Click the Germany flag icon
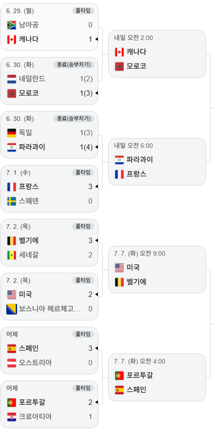Image resolution: width=215 pixels, height=430 pixels. click(x=12, y=133)
